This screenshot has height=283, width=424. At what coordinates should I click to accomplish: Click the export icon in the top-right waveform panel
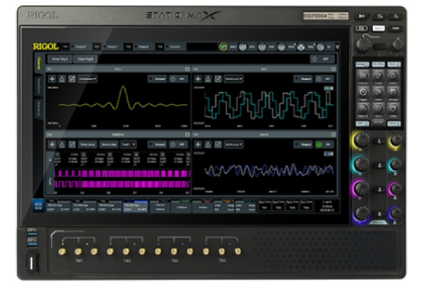click(x=218, y=79)
